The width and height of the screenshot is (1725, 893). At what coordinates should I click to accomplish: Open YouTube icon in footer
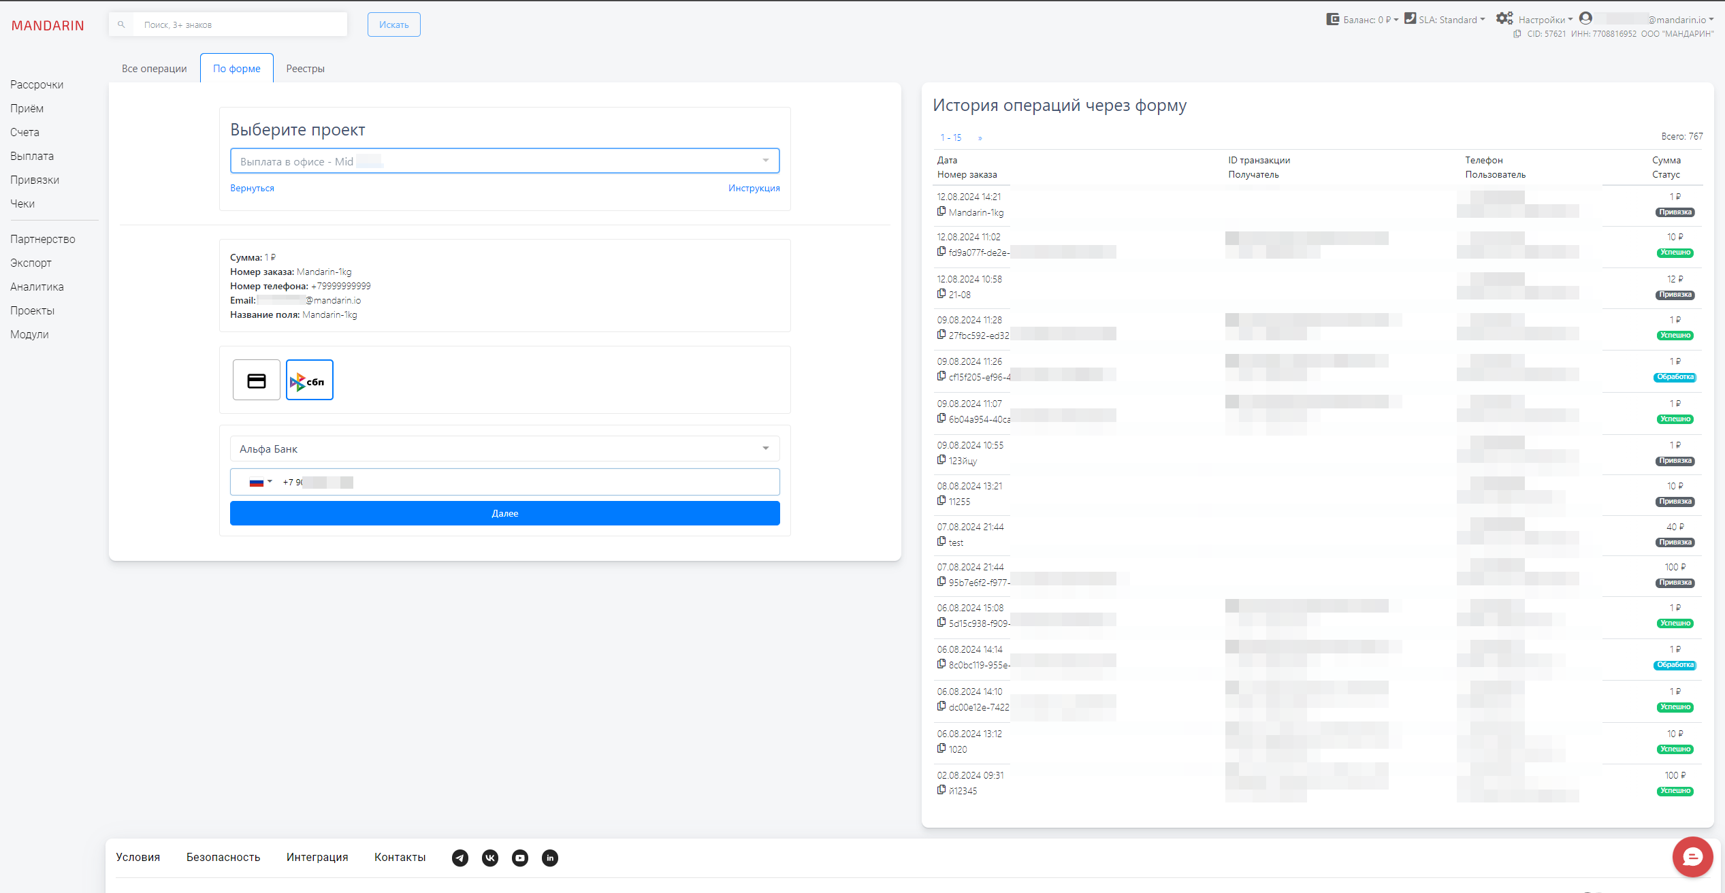click(x=520, y=858)
